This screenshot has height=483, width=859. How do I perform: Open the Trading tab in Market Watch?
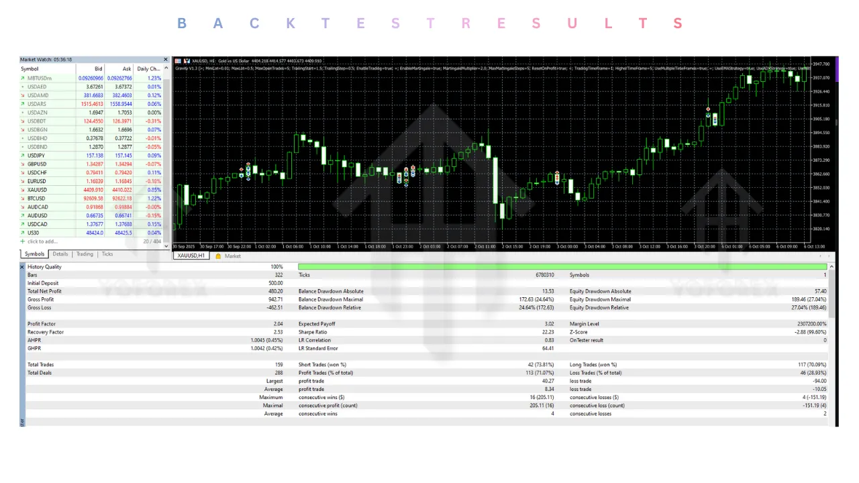point(85,254)
